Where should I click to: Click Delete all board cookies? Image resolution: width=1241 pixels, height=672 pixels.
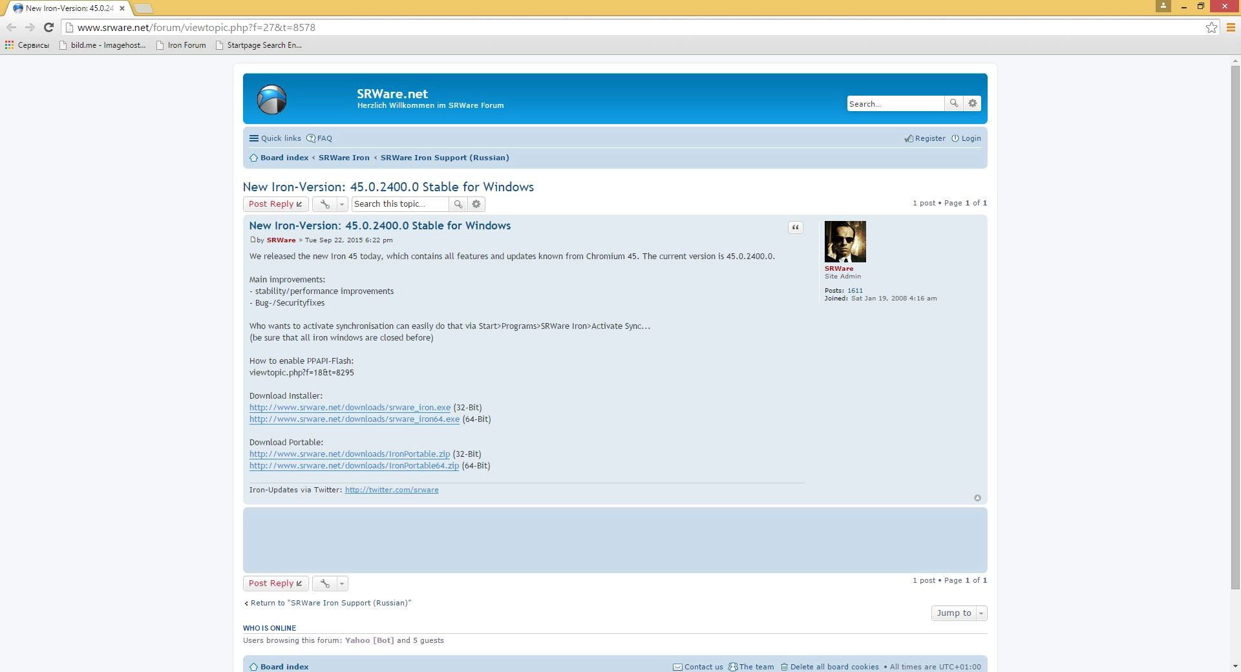click(x=829, y=667)
